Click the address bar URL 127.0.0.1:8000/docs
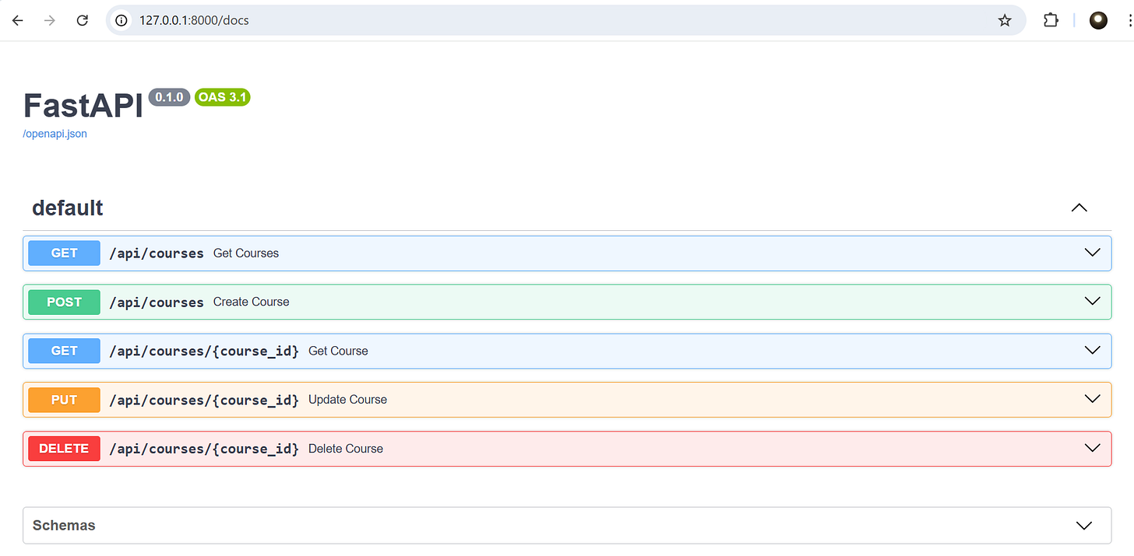Screen dimensions: 1134x556 (x=194, y=21)
